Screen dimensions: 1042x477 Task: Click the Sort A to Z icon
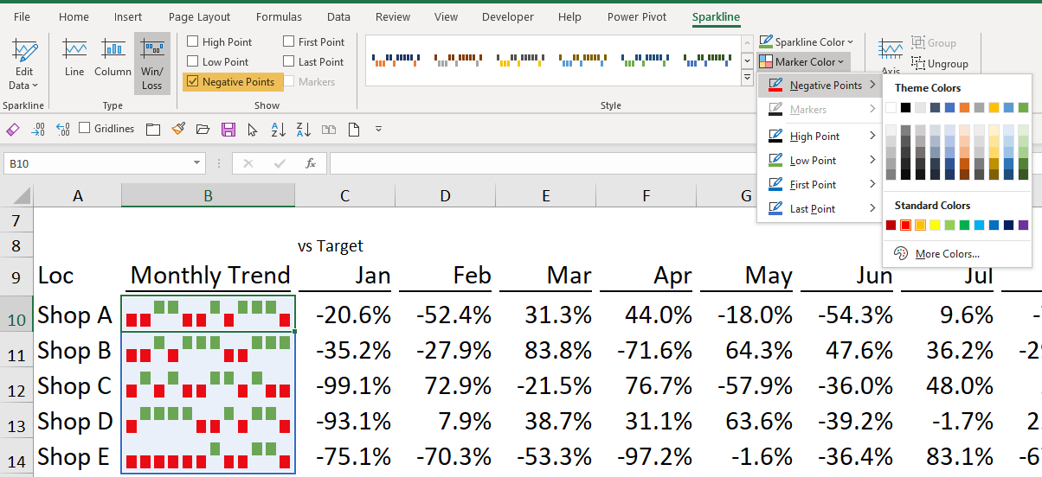pos(278,130)
